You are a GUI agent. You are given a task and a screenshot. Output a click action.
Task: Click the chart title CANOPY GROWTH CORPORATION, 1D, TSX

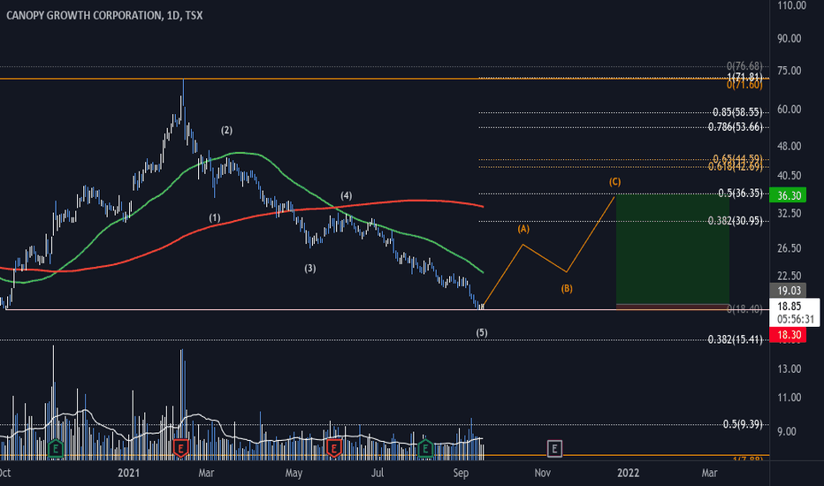click(104, 15)
